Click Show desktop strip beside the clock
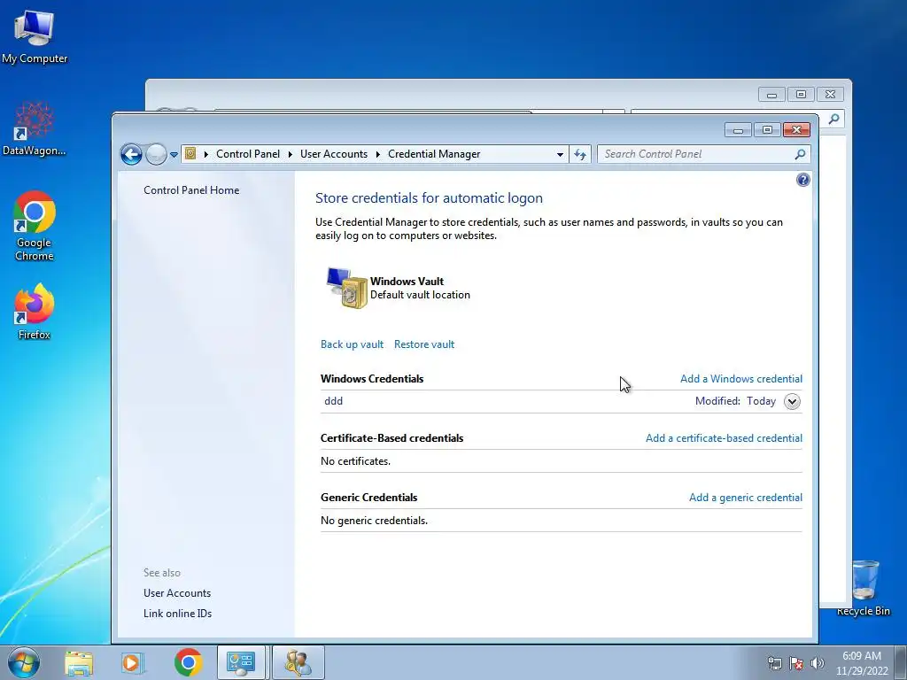The height and width of the screenshot is (680, 907). coord(901,662)
